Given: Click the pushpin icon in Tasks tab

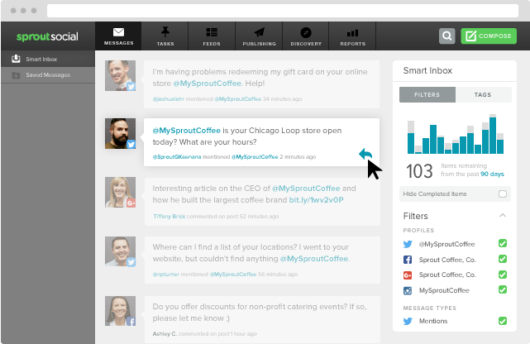Looking at the screenshot, I should 165,31.
